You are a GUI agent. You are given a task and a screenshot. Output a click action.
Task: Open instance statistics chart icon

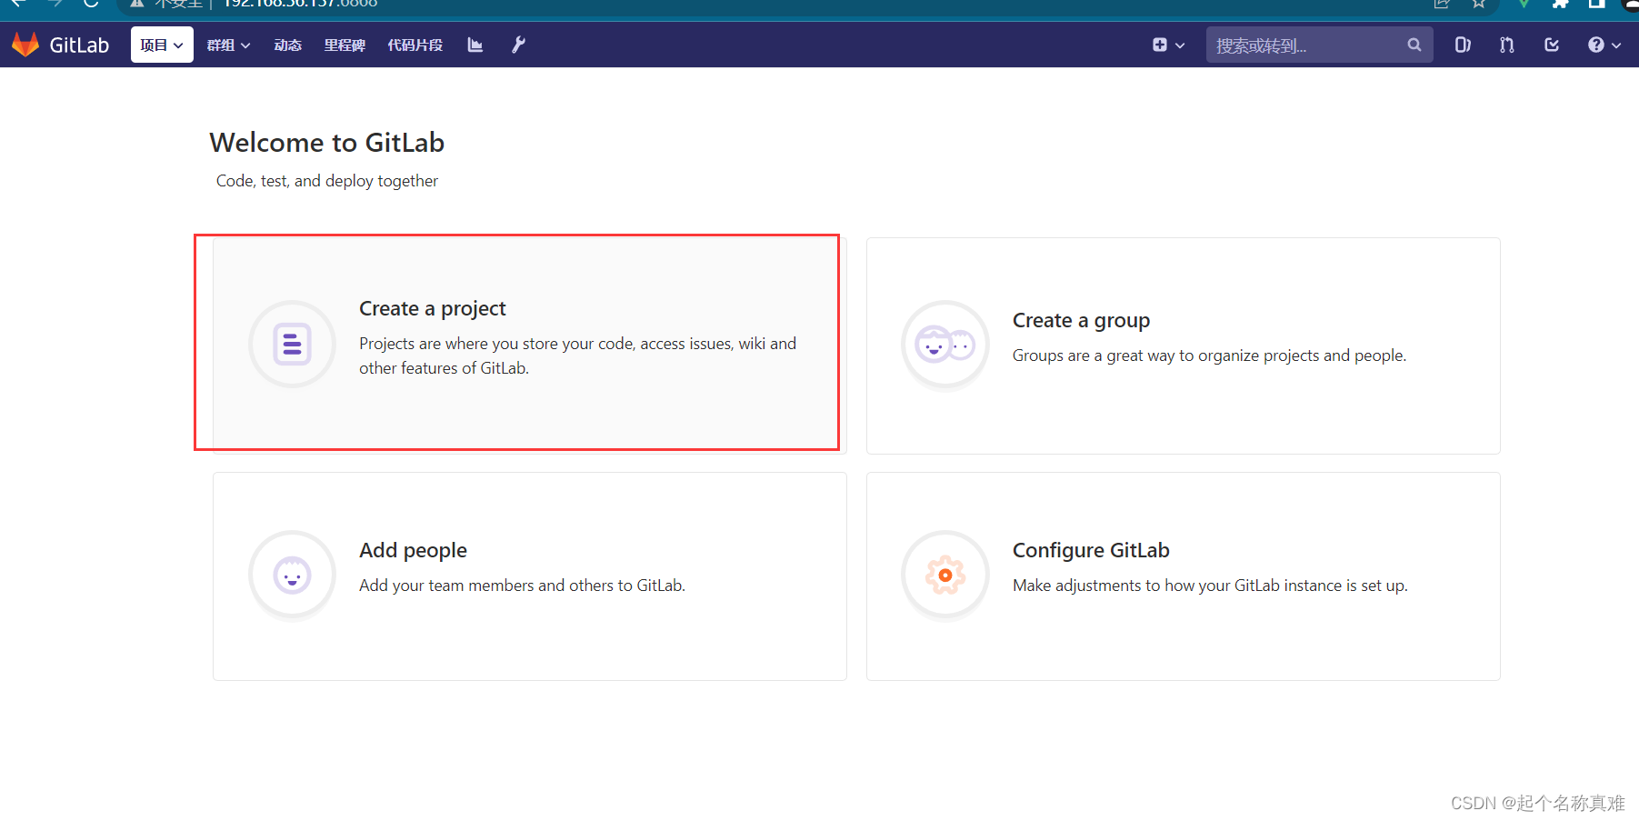(475, 45)
